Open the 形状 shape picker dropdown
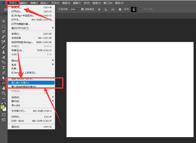The height and width of the screenshot is (143, 196). tap(138, 9)
